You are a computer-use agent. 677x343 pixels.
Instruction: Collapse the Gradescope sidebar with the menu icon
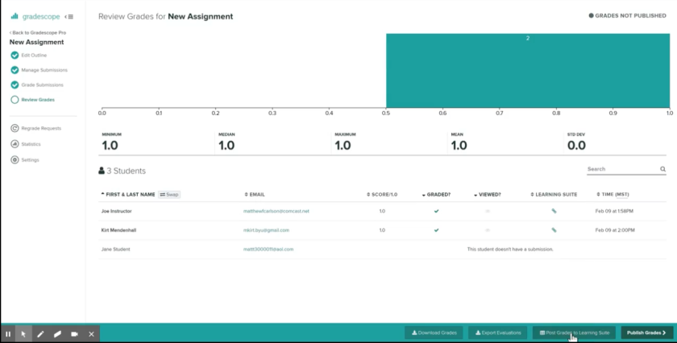(x=69, y=16)
